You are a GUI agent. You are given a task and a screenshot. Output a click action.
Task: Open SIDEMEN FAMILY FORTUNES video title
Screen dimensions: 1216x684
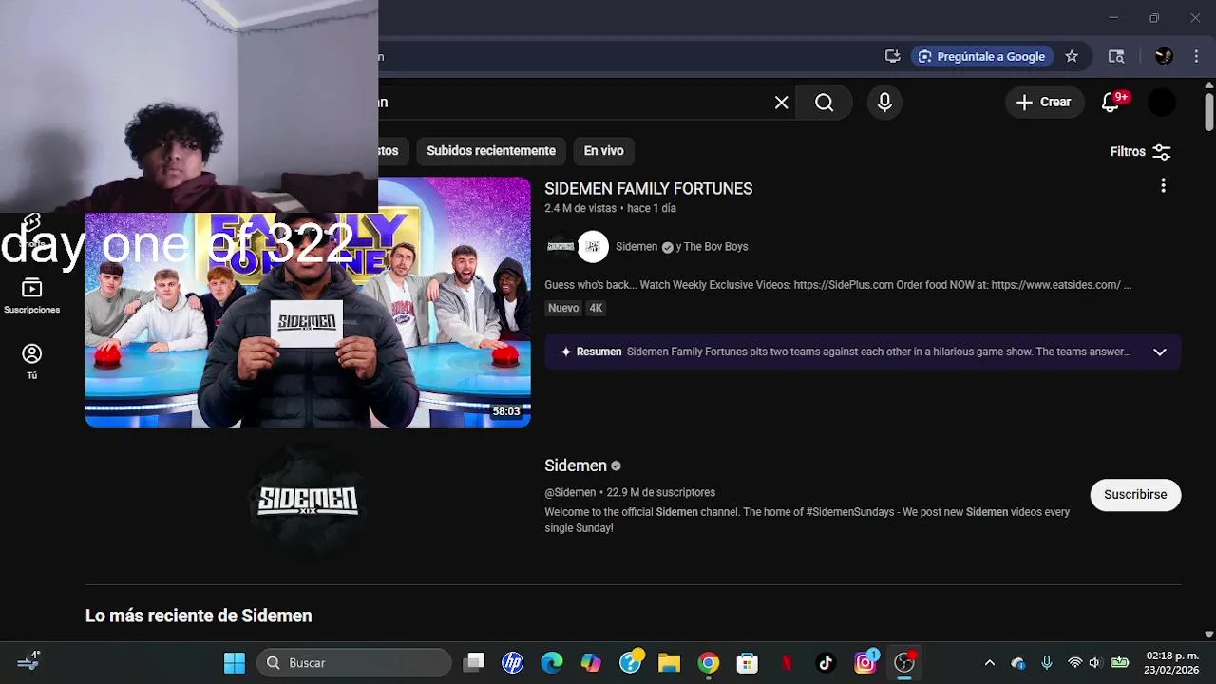tap(649, 189)
